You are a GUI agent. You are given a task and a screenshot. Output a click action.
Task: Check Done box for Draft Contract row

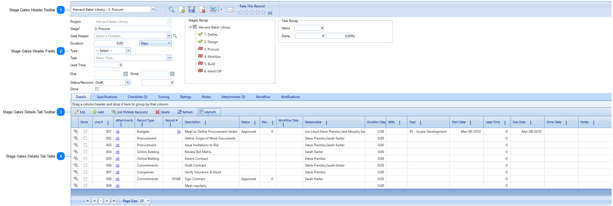click(86, 165)
